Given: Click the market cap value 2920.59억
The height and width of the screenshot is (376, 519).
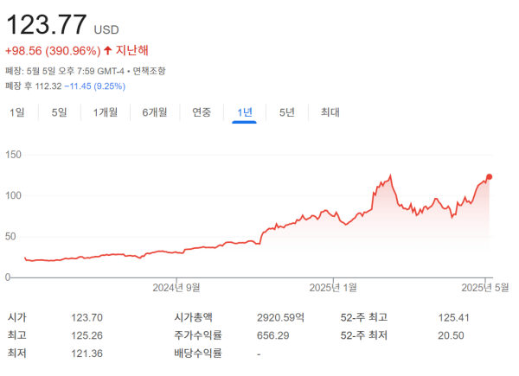Looking at the screenshot, I should coord(280,318).
